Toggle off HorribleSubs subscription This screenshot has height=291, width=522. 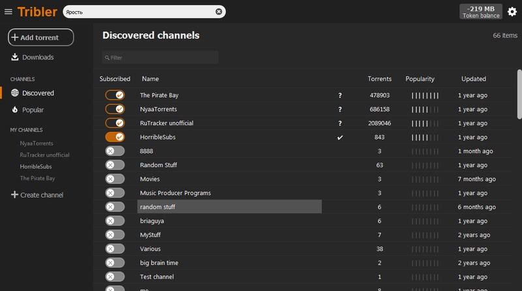[x=115, y=137]
